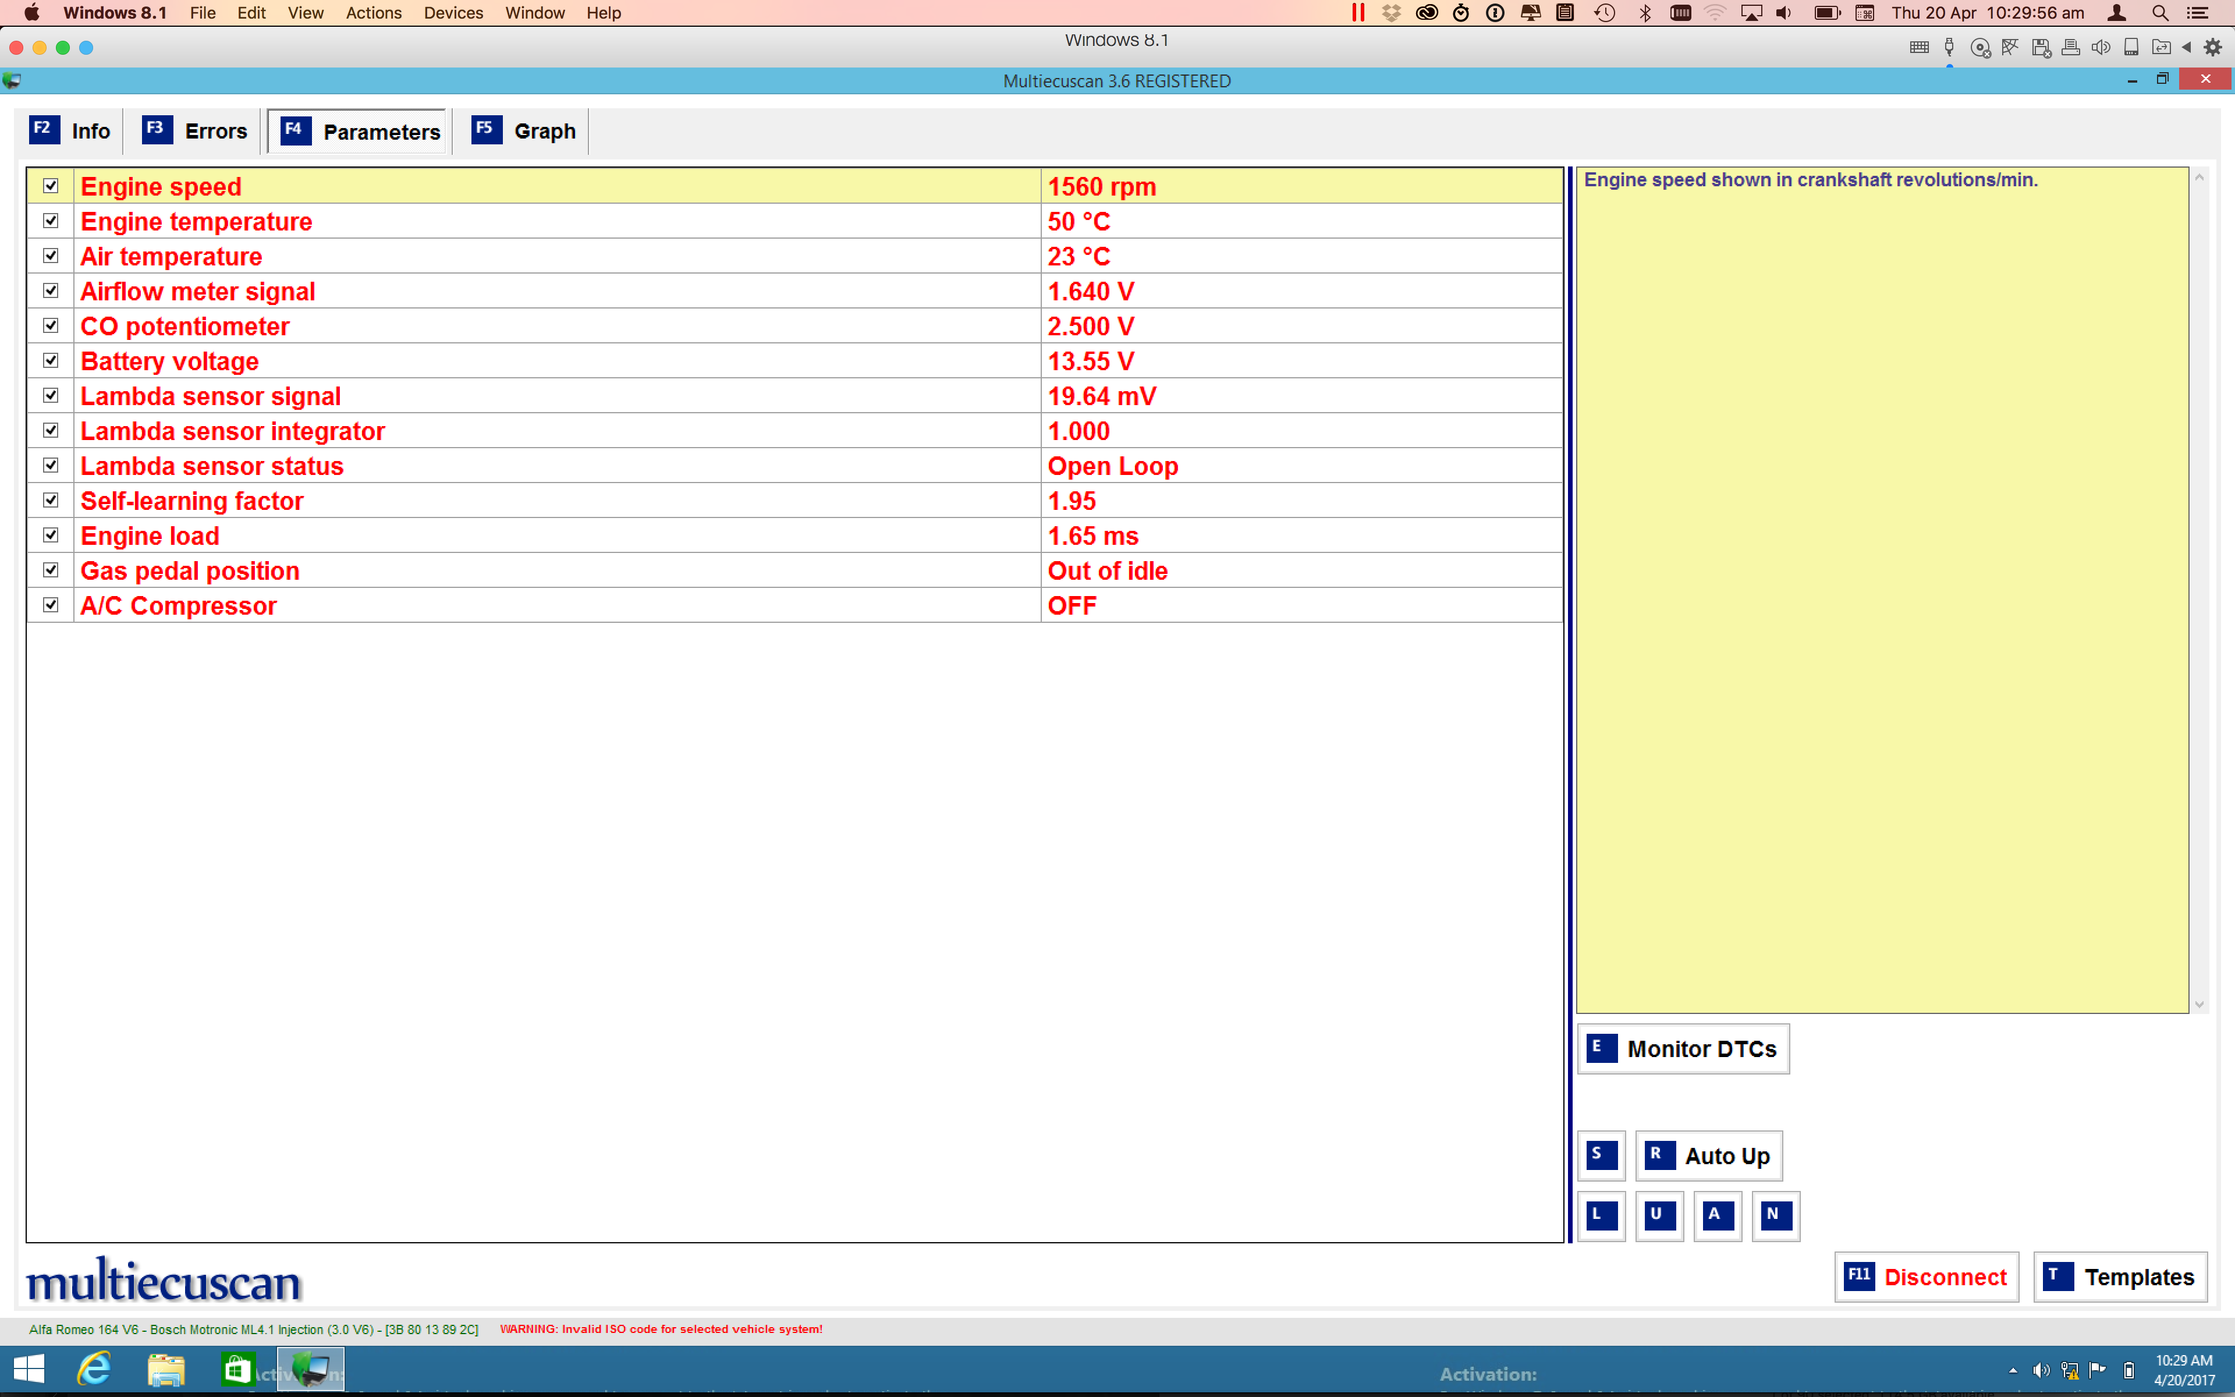Switch to the Graph tab
2235x1397 pixels.
pos(524,131)
